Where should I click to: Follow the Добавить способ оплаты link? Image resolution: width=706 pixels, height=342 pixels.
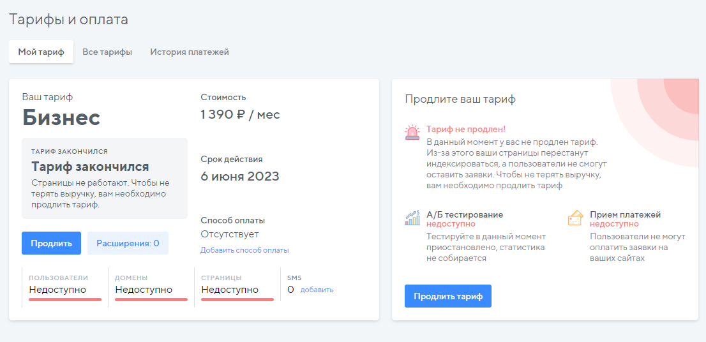(x=244, y=250)
